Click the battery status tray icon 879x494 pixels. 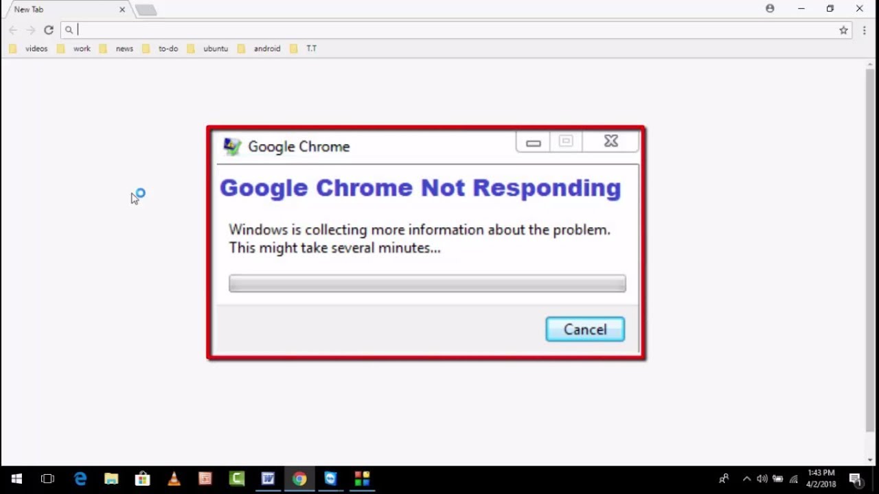point(778,479)
